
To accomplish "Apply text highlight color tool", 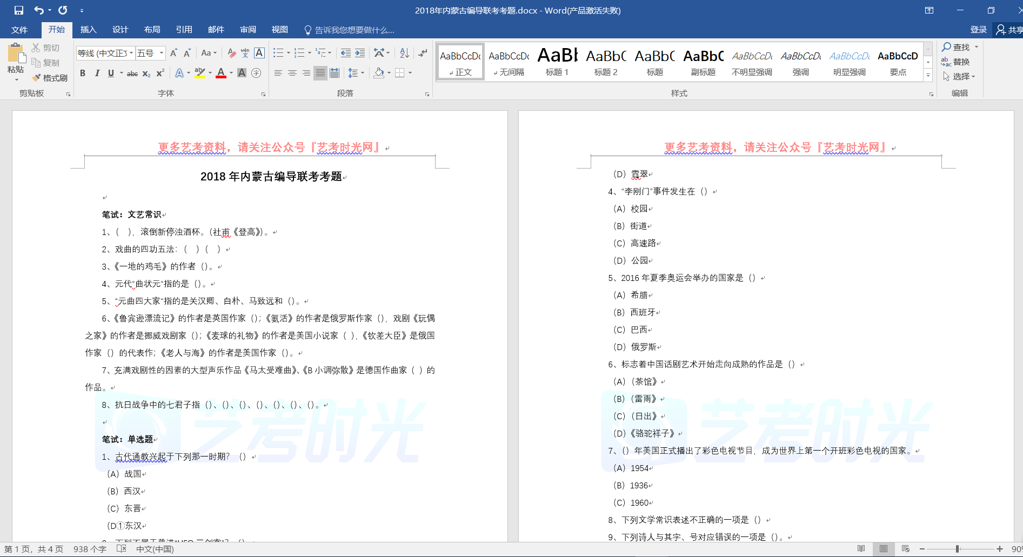I will 199,73.
